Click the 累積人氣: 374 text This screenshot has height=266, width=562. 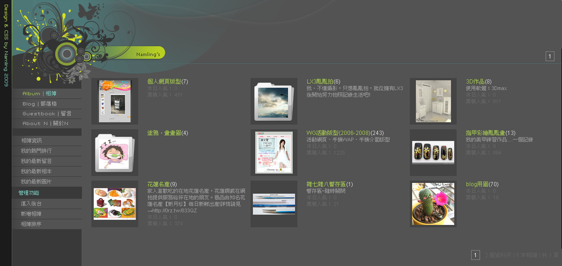[x=165, y=224]
